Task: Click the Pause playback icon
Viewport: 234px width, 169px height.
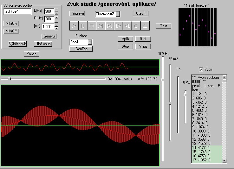Action: click(82, 26)
